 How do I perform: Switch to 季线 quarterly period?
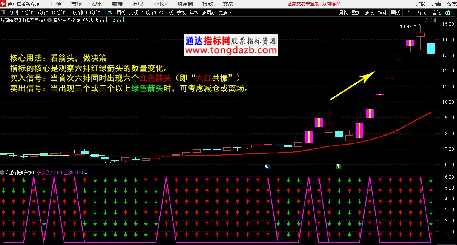pyautogui.click(x=181, y=12)
